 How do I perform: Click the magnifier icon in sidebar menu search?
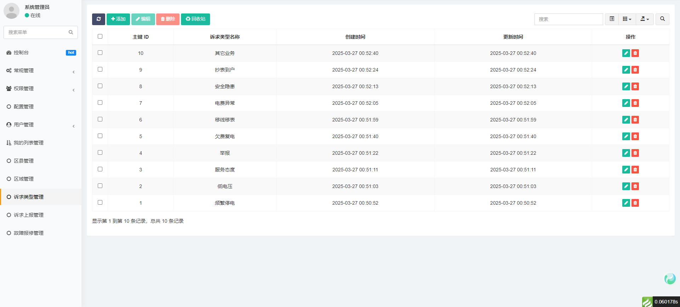(71, 32)
